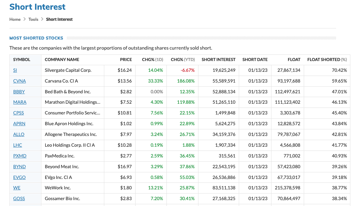Click the CVNA ticker link
This screenshot has height=206, width=358.
(x=19, y=81)
